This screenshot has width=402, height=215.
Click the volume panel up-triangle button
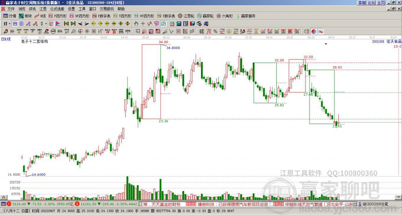coord(4,197)
